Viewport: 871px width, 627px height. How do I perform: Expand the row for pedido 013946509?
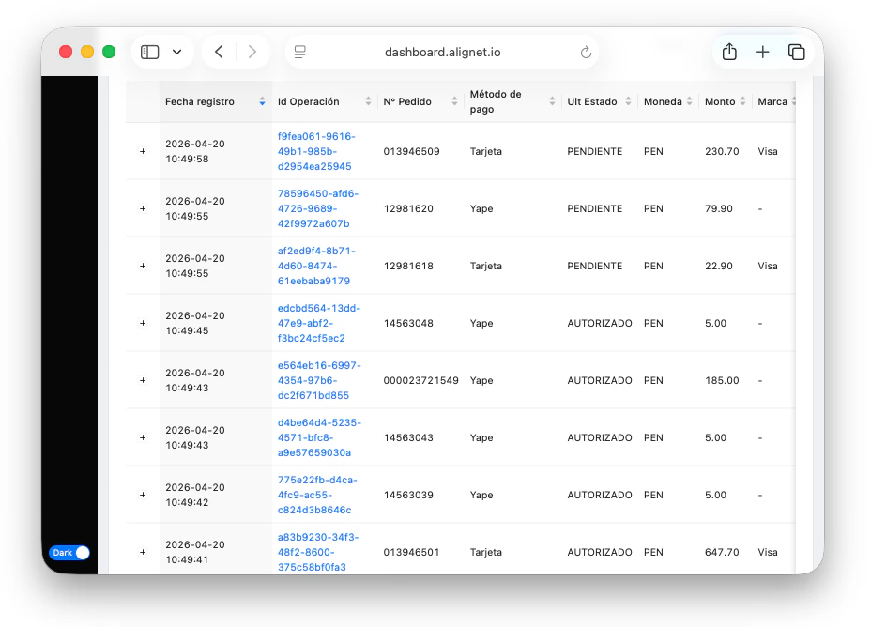143,151
